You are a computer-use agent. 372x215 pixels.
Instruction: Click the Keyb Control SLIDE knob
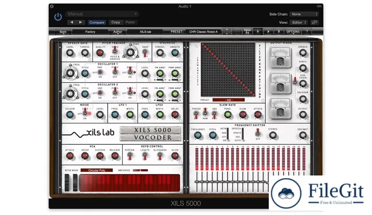point(175,156)
